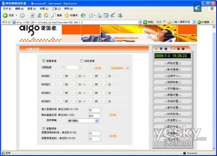Go to the Home page icon

coord(46,15)
